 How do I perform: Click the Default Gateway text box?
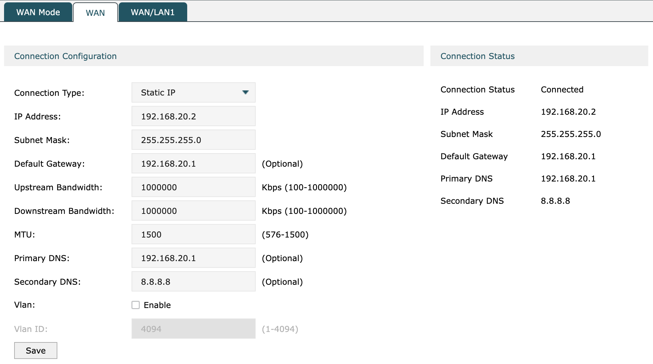pyautogui.click(x=193, y=164)
